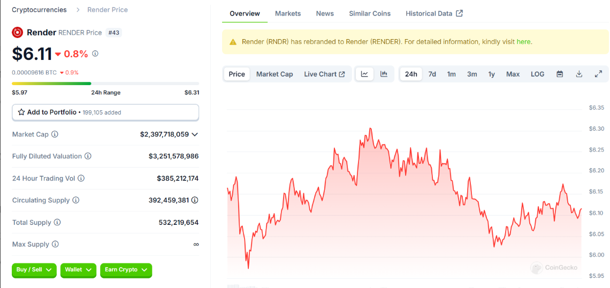The width and height of the screenshot is (610, 288).
Task: Open the News tab
Action: tap(325, 13)
